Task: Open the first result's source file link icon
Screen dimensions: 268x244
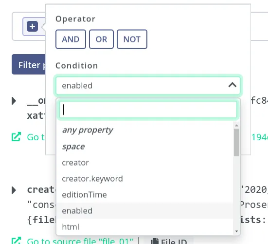Action: coord(16,137)
